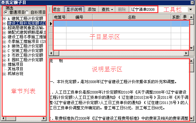This screenshot has height=123, width=196.
Task: Open the 查找 dropdown arrow
Action: 112,9
